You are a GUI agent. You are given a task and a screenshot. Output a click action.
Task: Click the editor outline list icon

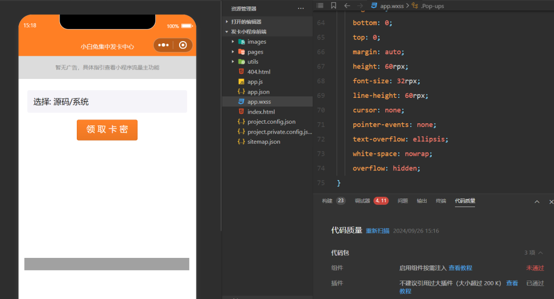320,5
